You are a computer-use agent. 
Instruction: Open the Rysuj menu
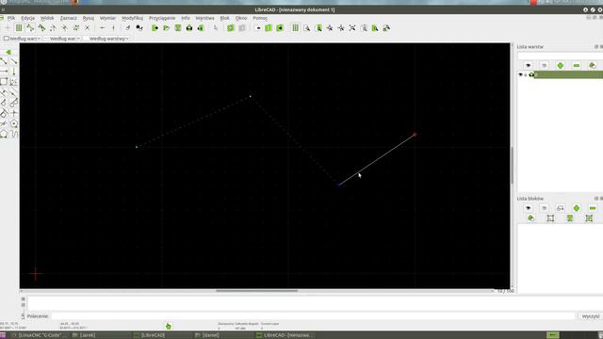click(x=88, y=18)
